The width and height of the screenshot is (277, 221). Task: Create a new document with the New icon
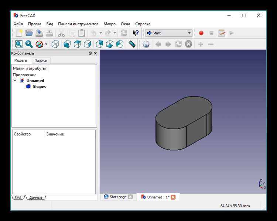click(x=19, y=33)
